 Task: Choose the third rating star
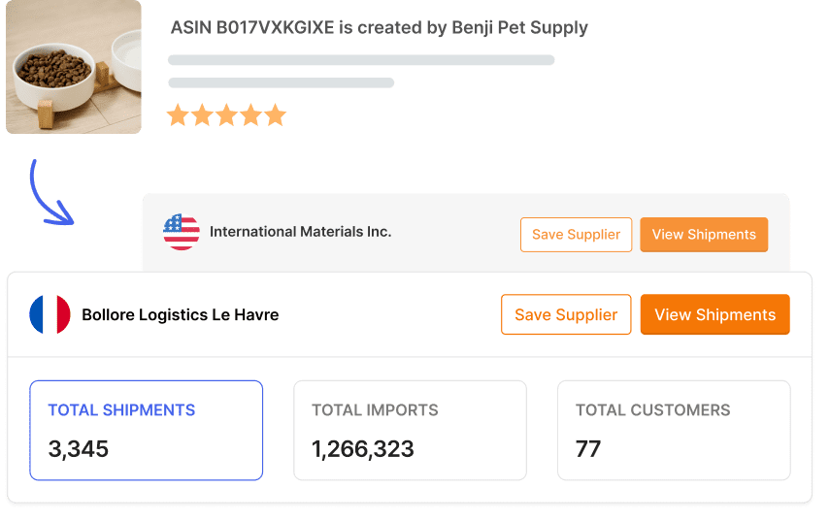click(x=226, y=116)
